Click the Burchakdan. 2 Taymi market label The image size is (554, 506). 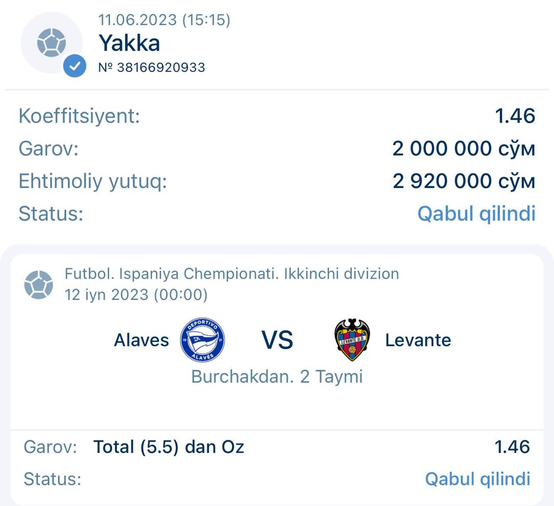click(277, 376)
